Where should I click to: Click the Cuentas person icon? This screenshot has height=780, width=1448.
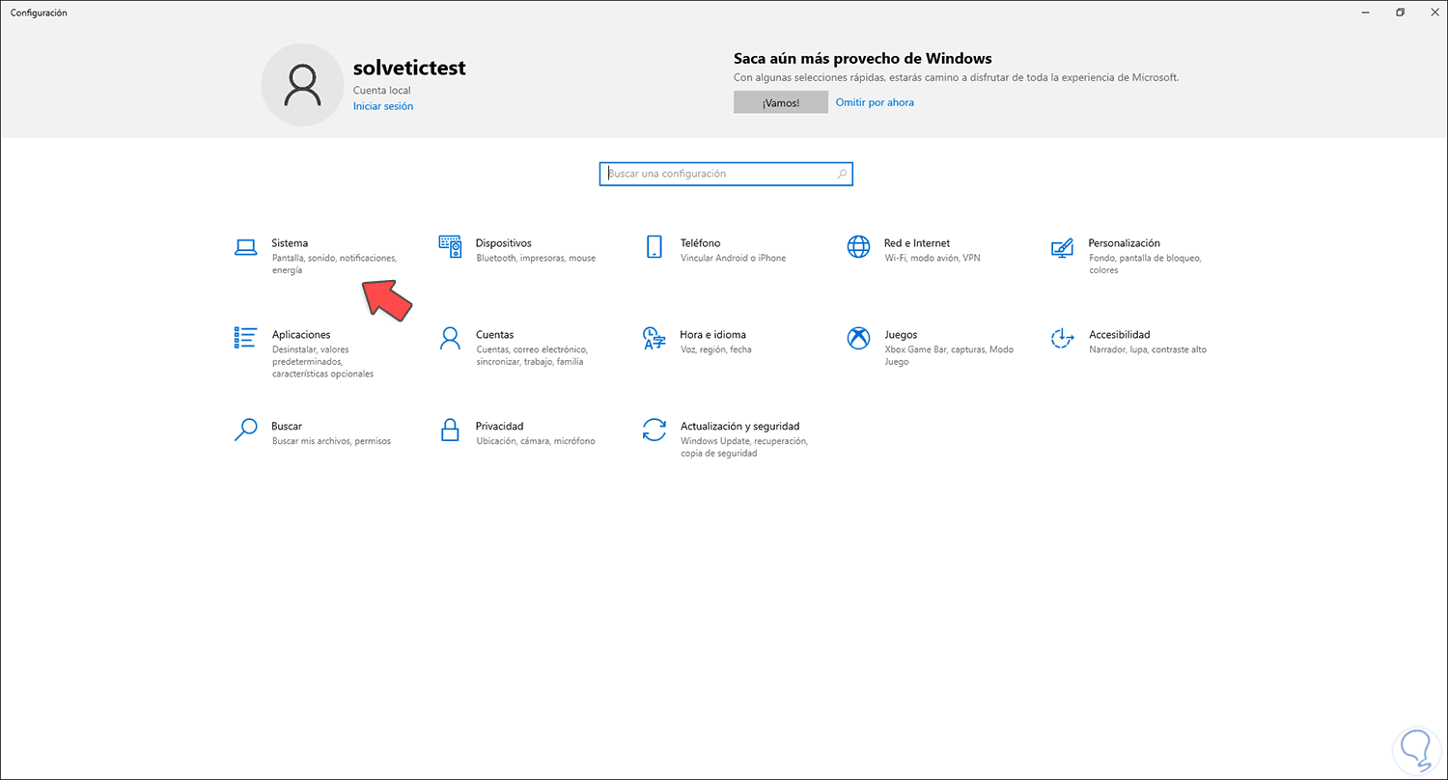coord(450,338)
